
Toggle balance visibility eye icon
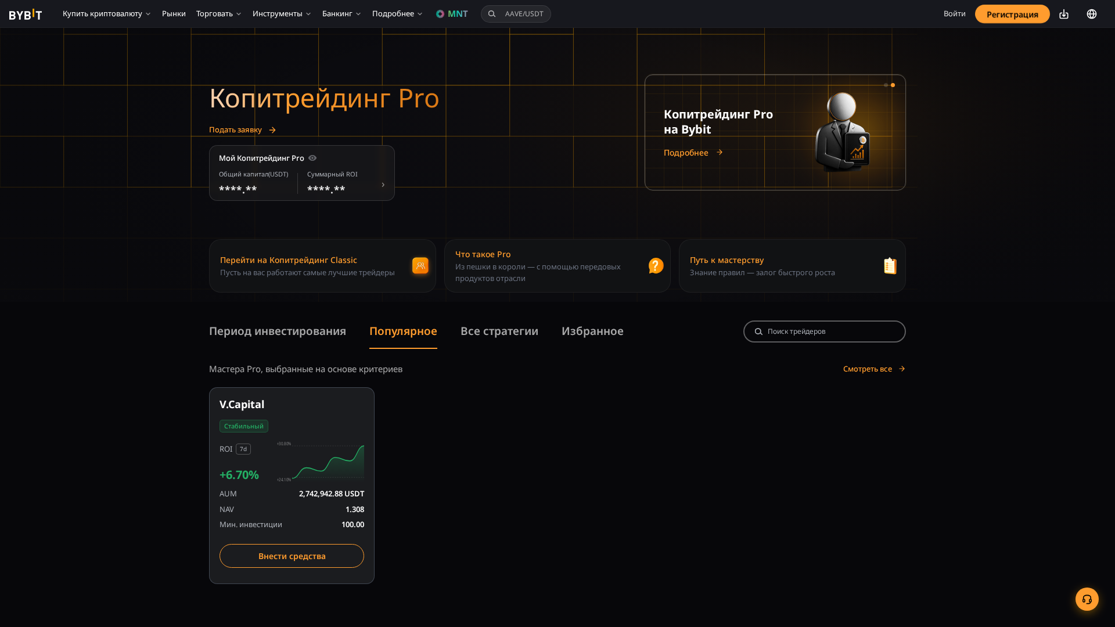pyautogui.click(x=312, y=158)
